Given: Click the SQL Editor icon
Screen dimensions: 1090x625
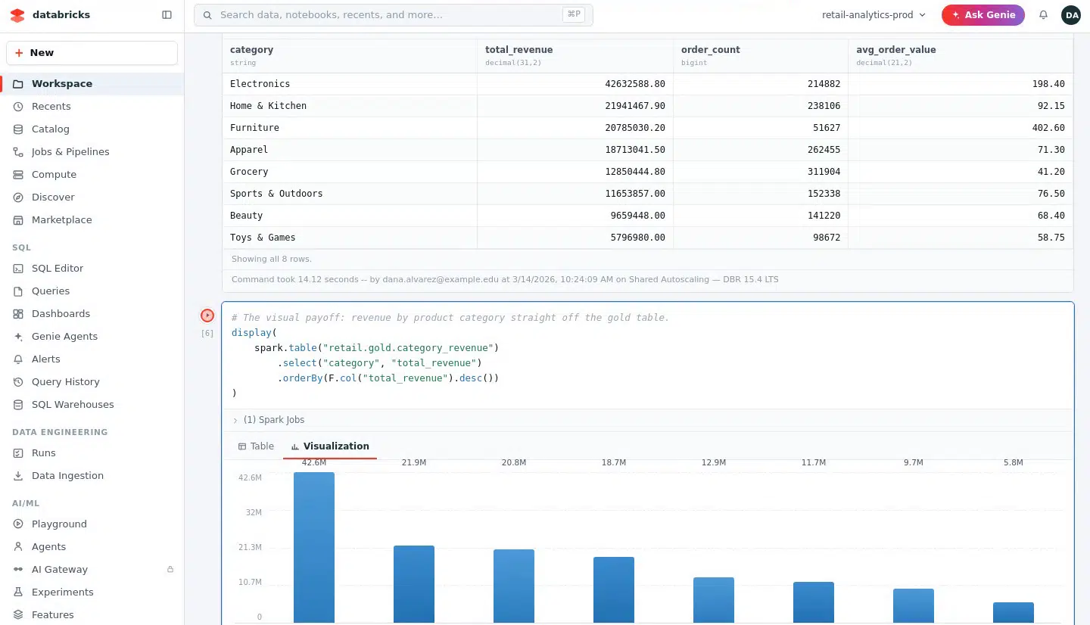Looking at the screenshot, I should (x=18, y=269).
